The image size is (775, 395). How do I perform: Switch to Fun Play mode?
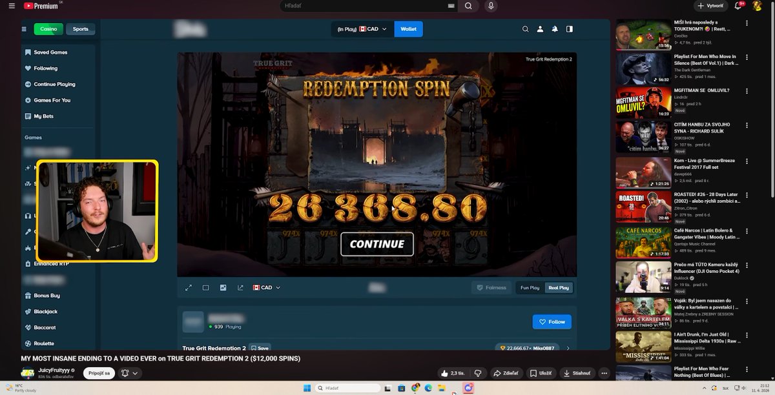(530, 288)
